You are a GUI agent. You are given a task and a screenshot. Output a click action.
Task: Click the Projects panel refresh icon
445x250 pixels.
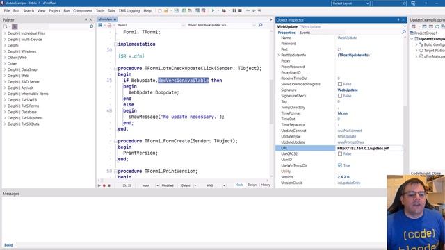click(x=437, y=26)
